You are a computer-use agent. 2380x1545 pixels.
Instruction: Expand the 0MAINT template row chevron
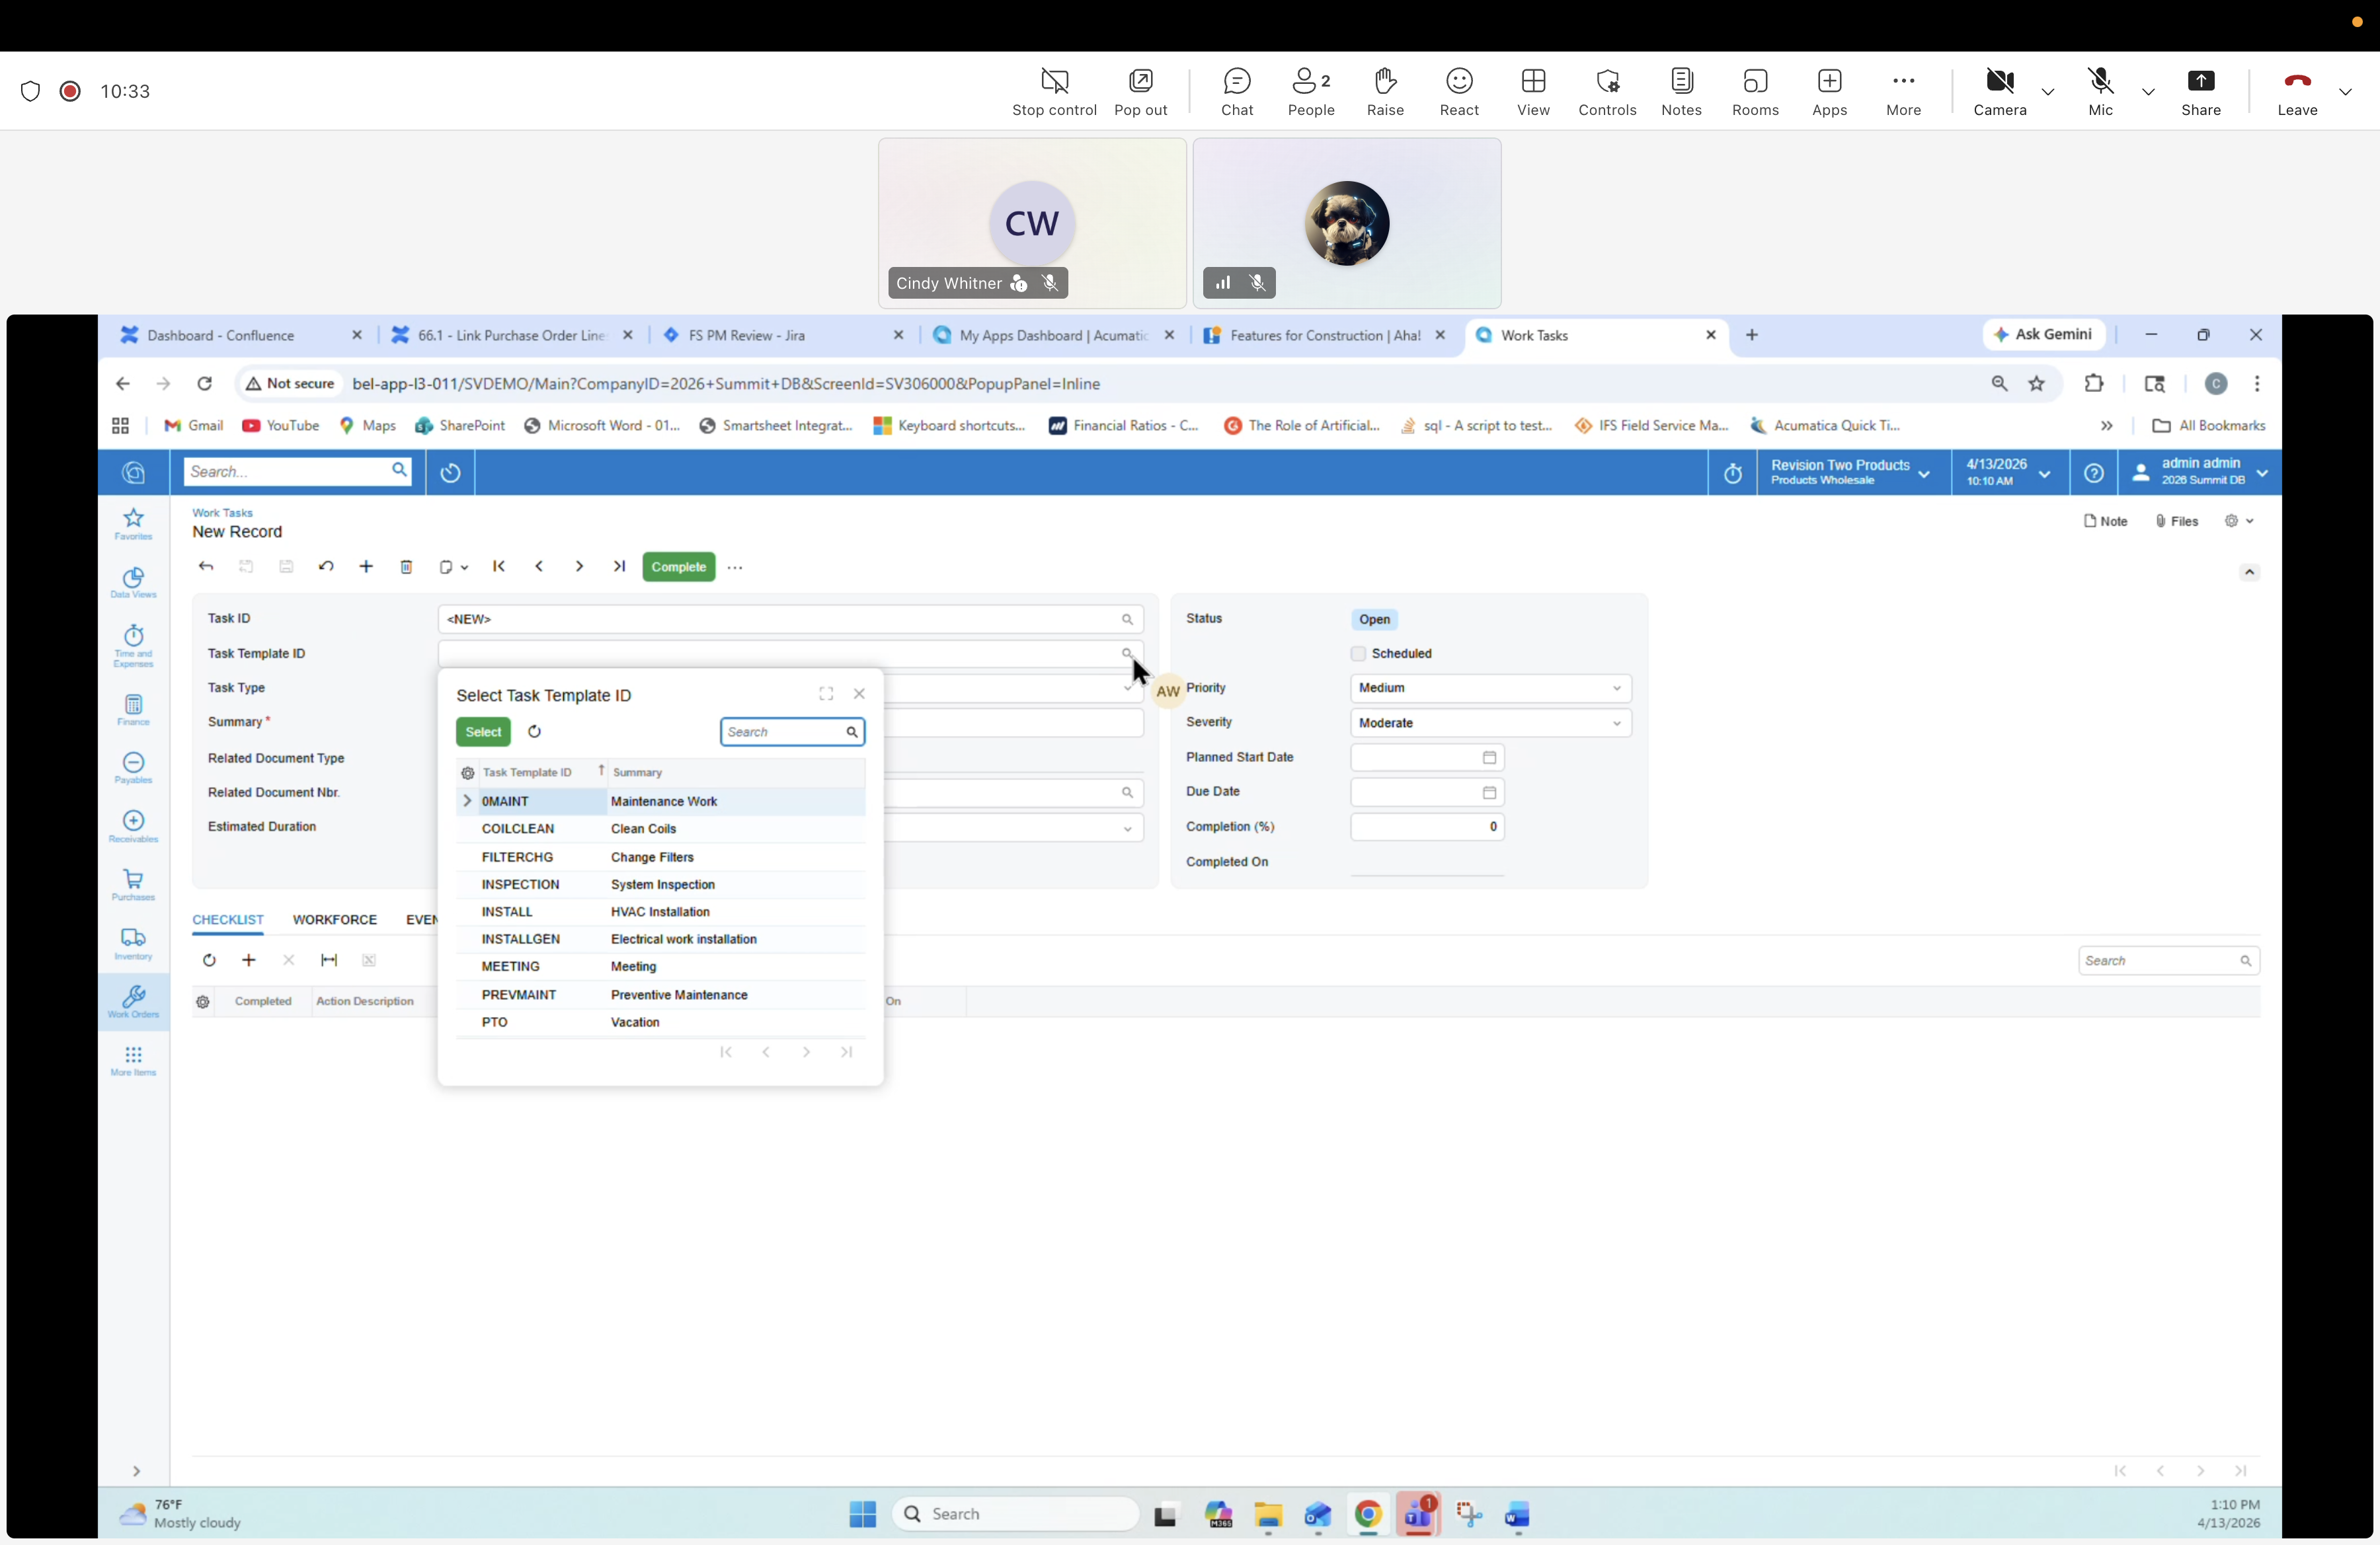coord(467,800)
